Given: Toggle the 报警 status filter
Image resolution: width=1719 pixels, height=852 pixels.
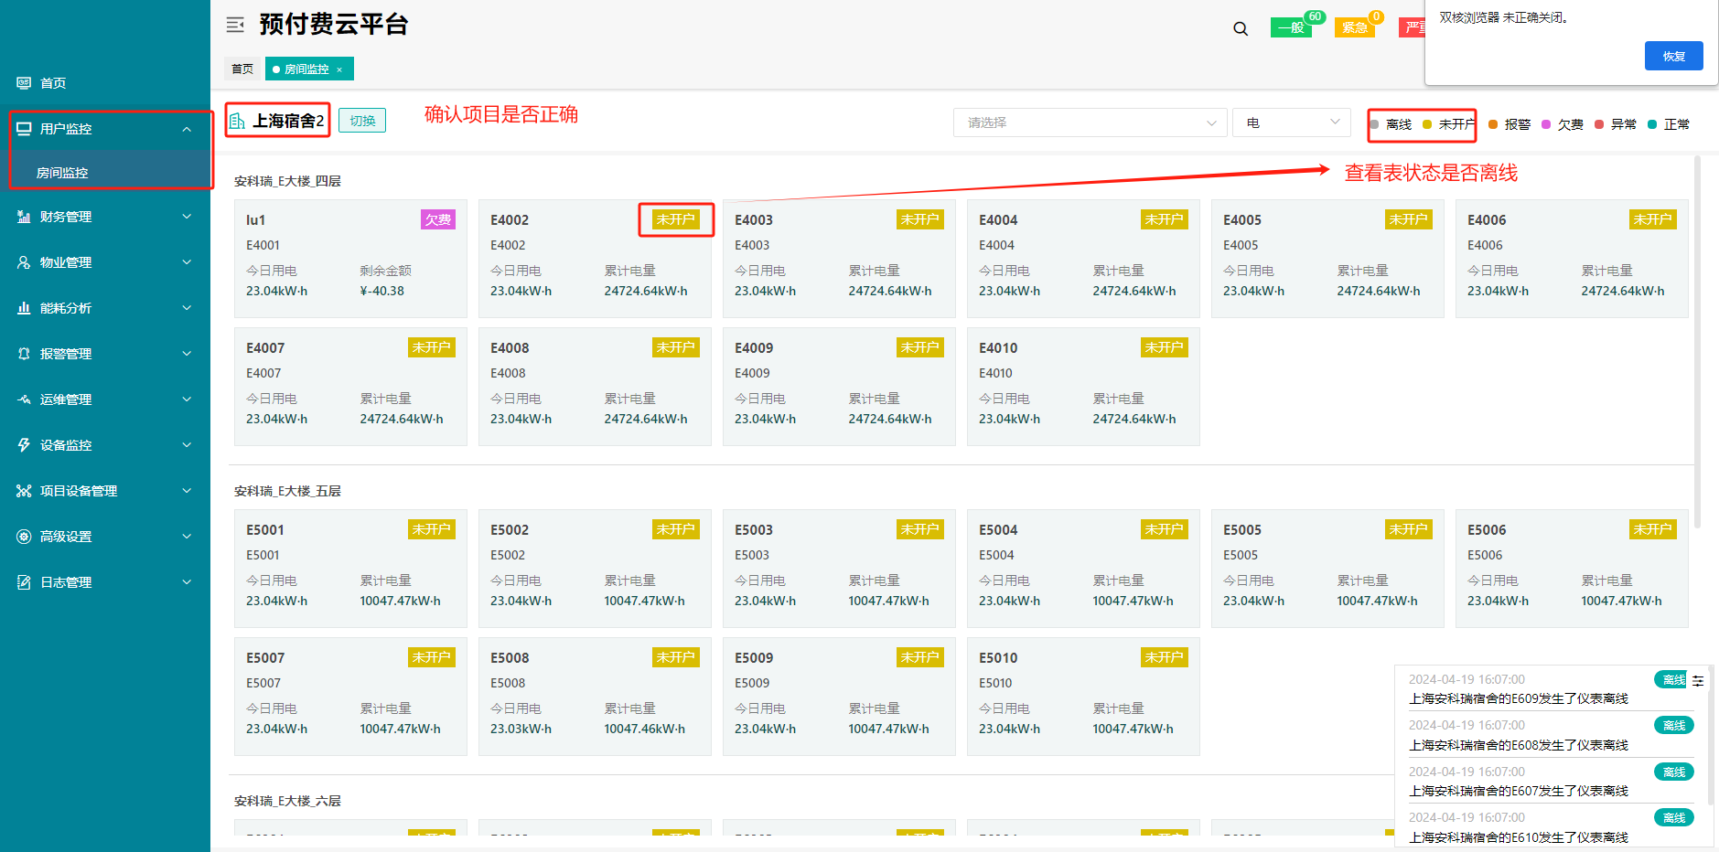Looking at the screenshot, I should coord(1509,124).
